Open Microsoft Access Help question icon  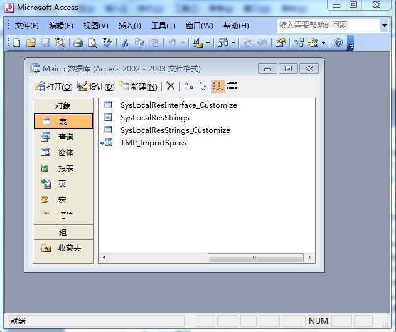pos(338,43)
